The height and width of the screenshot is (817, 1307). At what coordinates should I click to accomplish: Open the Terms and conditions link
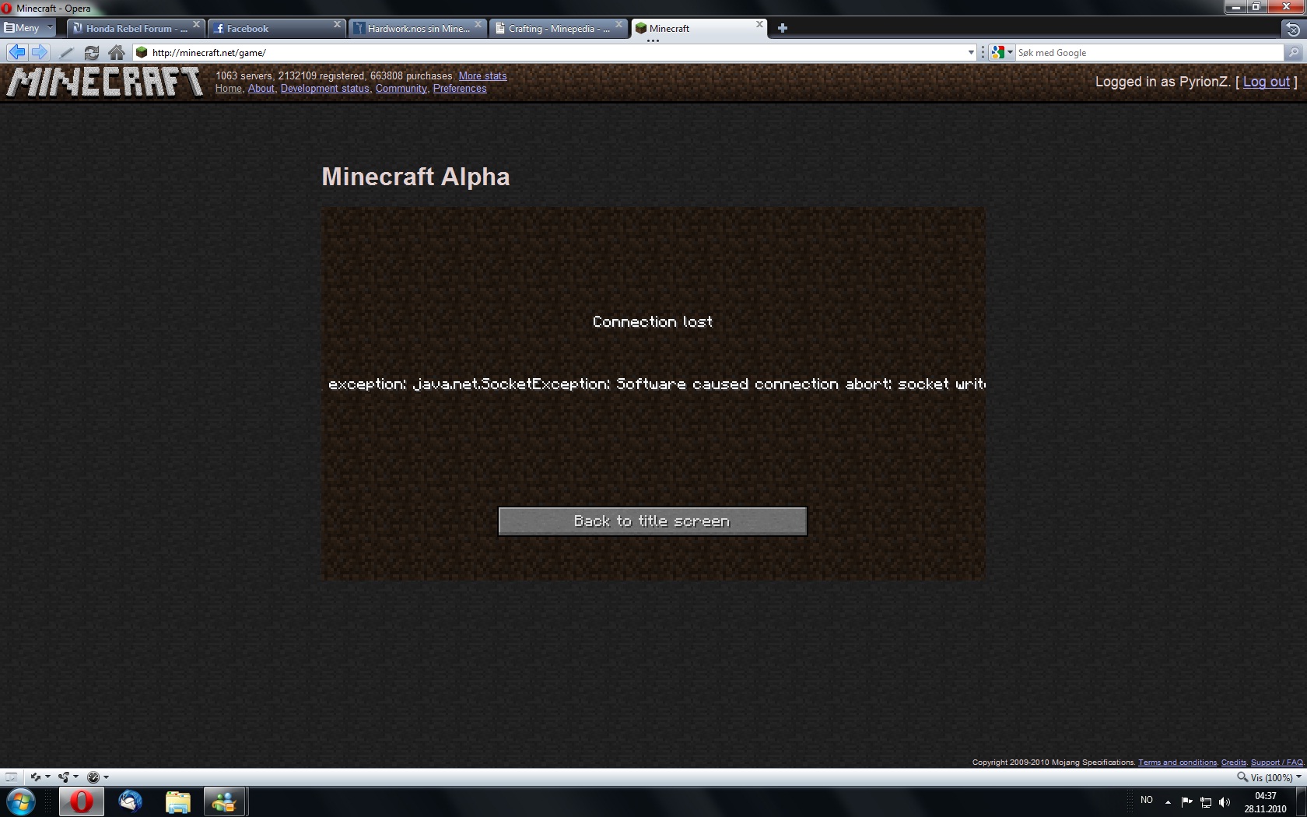coord(1177,762)
